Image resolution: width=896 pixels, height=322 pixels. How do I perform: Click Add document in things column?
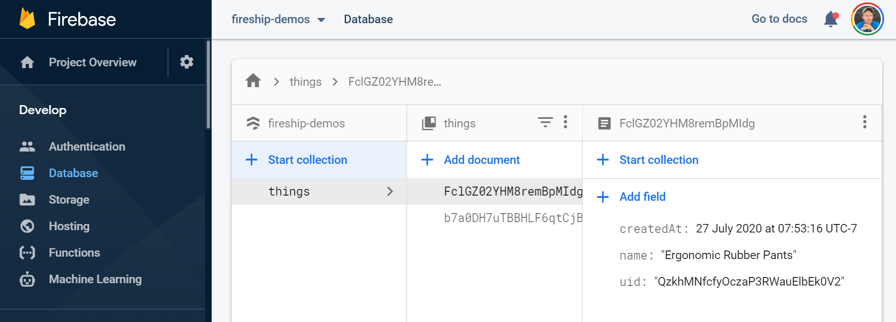coord(481,160)
